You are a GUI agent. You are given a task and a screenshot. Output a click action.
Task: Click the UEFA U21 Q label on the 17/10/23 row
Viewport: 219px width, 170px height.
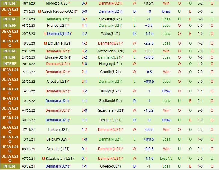pyautogui.click(x=10, y=11)
